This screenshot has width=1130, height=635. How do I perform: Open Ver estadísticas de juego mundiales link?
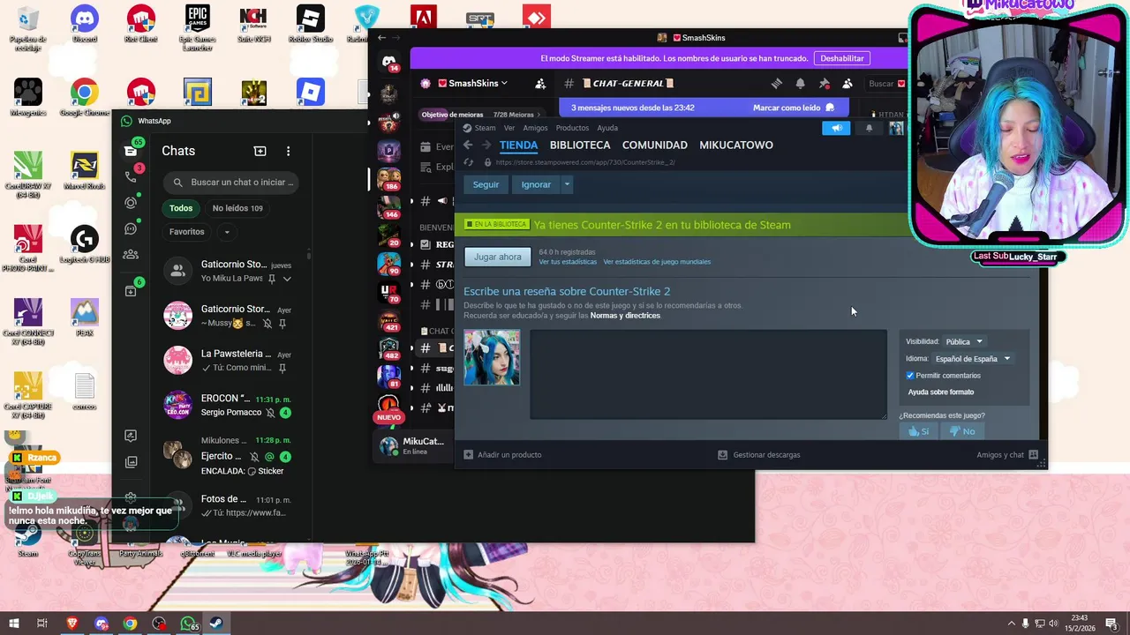point(657,262)
